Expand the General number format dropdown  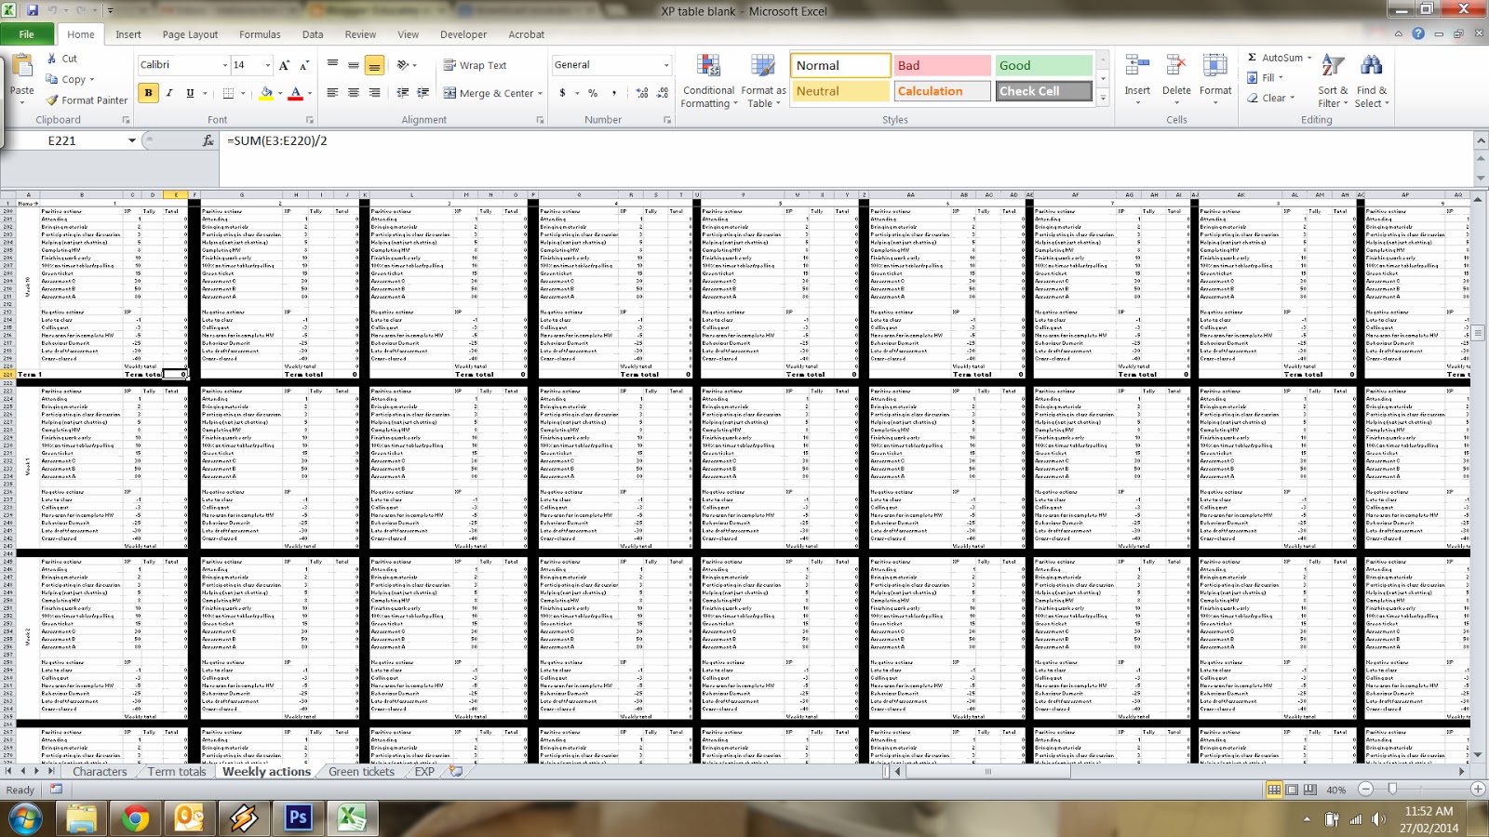coord(666,65)
